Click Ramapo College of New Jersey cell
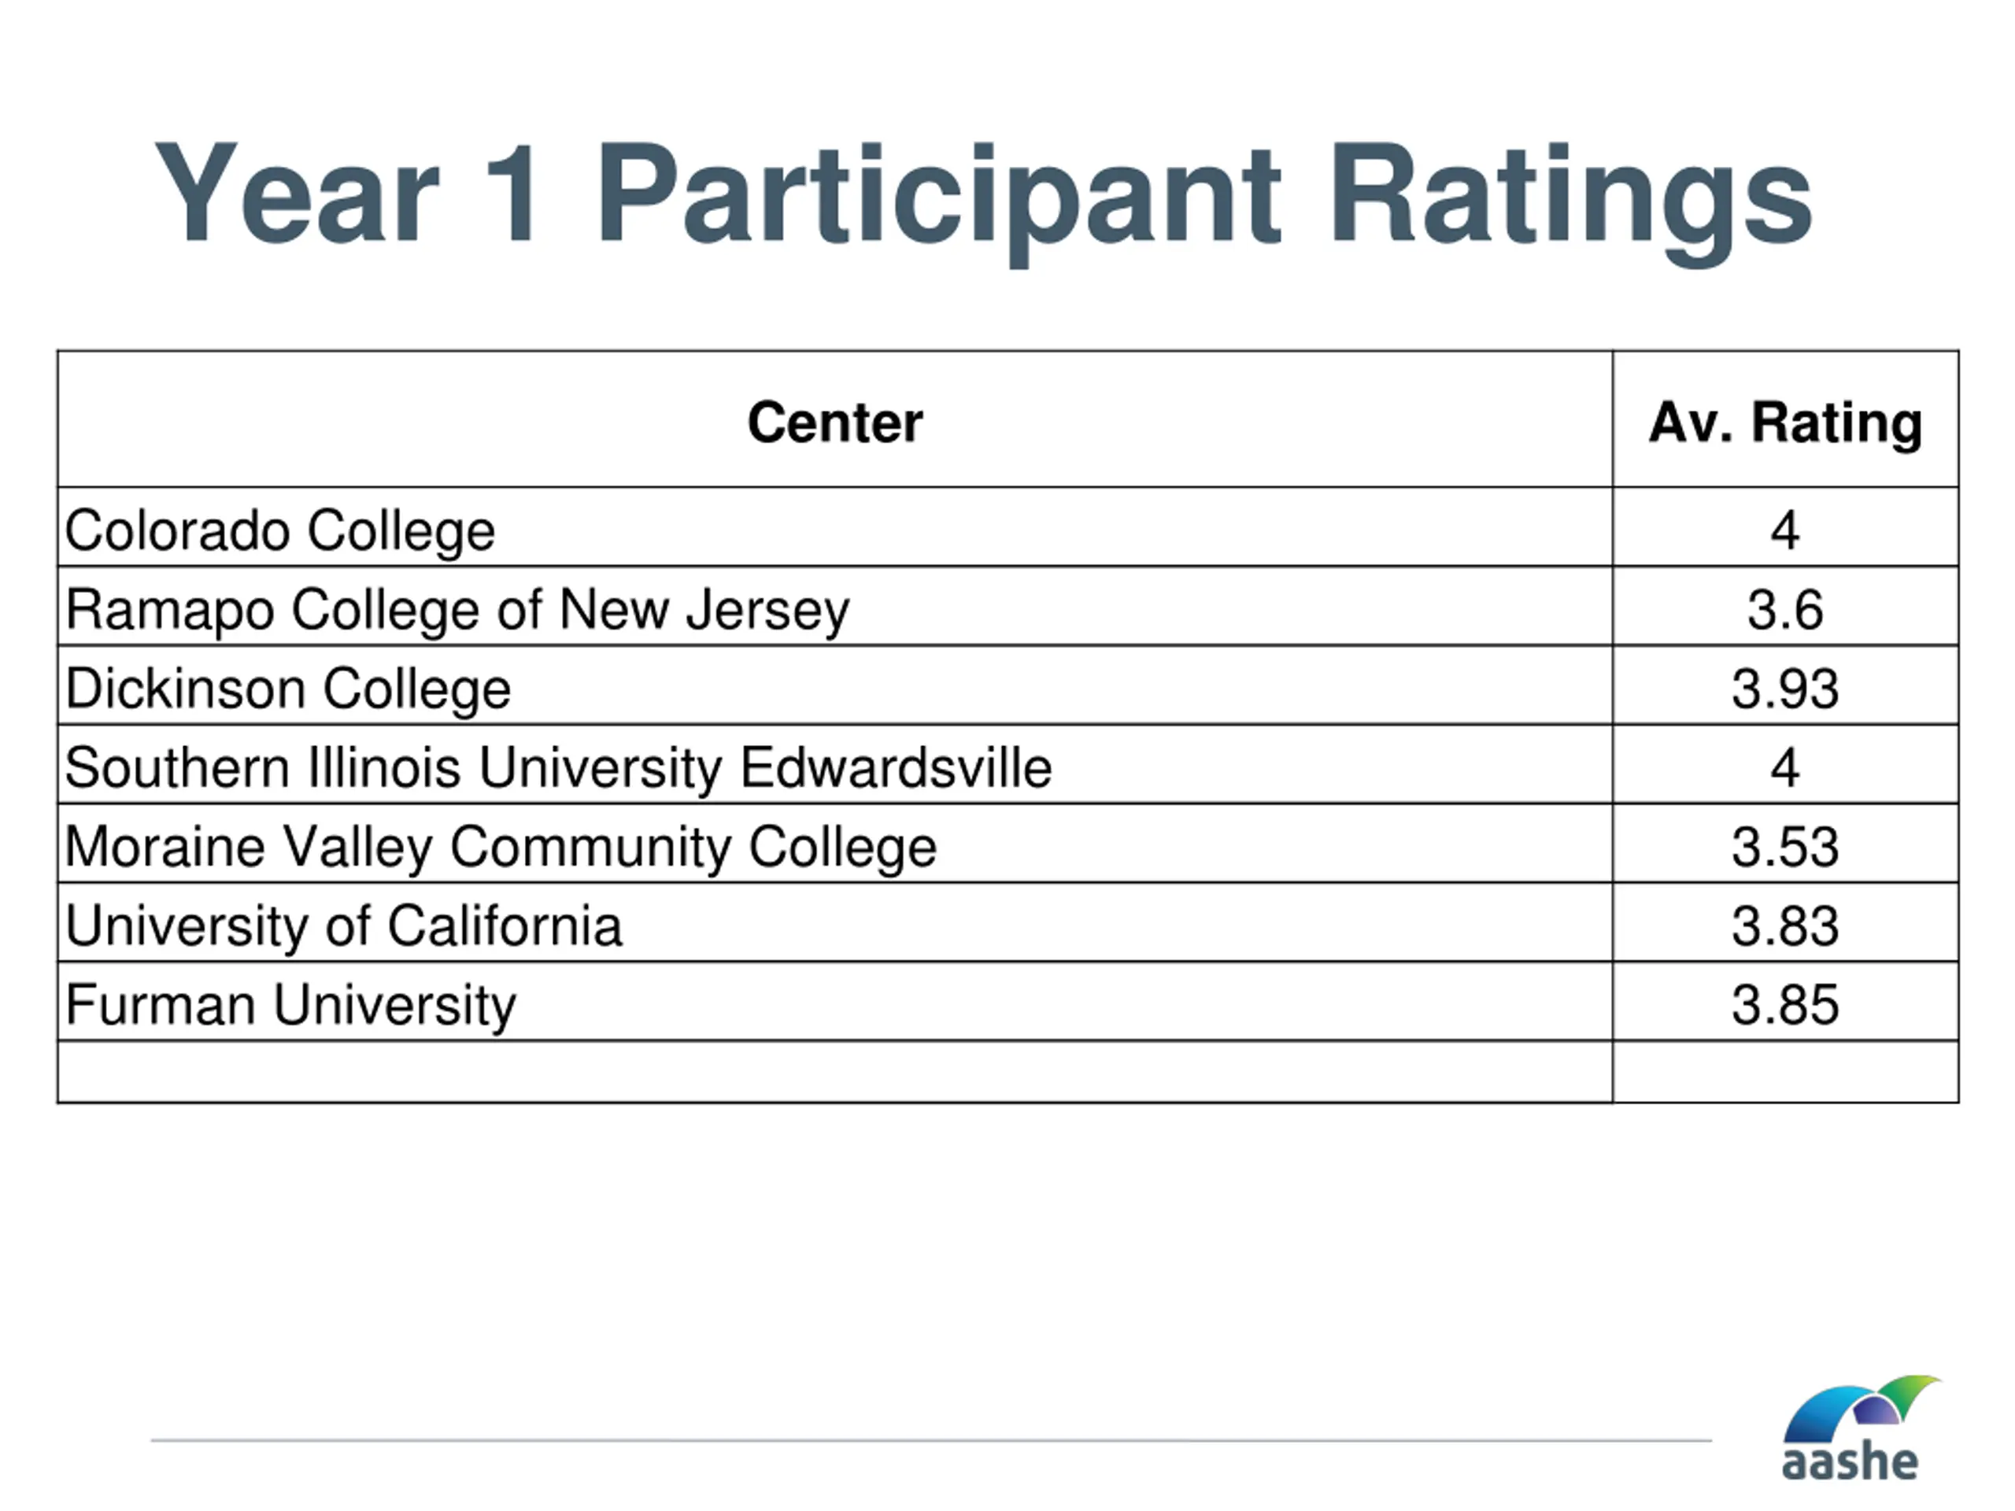Viewport: 2015px width, 1511px height. point(457,609)
